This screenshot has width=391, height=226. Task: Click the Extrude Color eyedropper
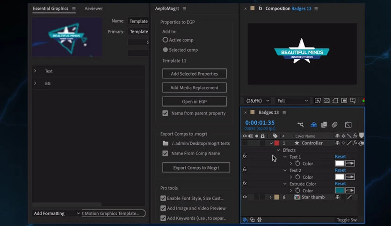[350, 191]
